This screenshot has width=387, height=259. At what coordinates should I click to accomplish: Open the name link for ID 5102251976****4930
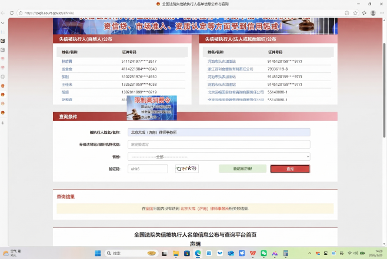[65, 76]
